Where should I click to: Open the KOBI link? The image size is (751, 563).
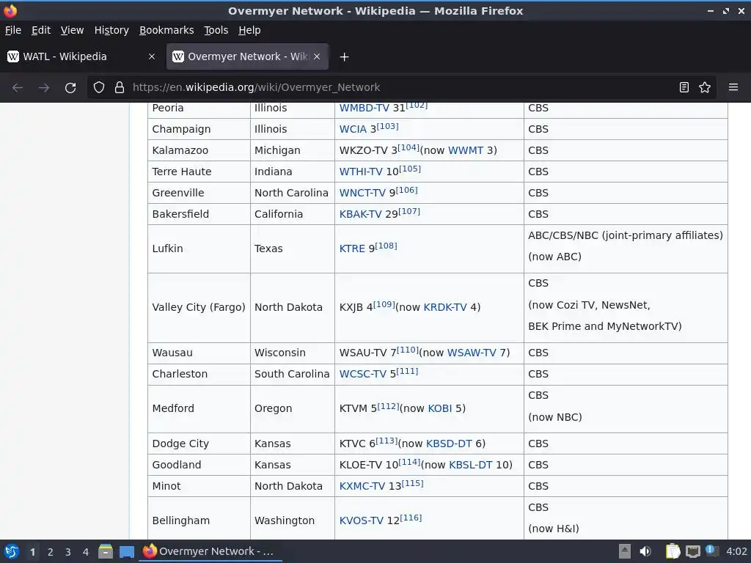click(x=440, y=409)
